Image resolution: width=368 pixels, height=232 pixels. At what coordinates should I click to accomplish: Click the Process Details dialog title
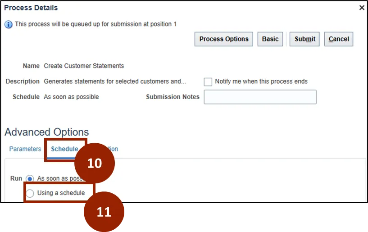coord(31,8)
